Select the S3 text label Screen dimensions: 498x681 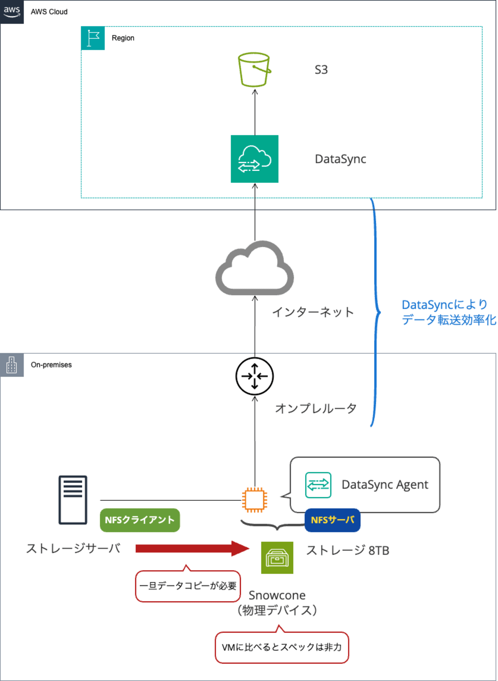tap(321, 70)
